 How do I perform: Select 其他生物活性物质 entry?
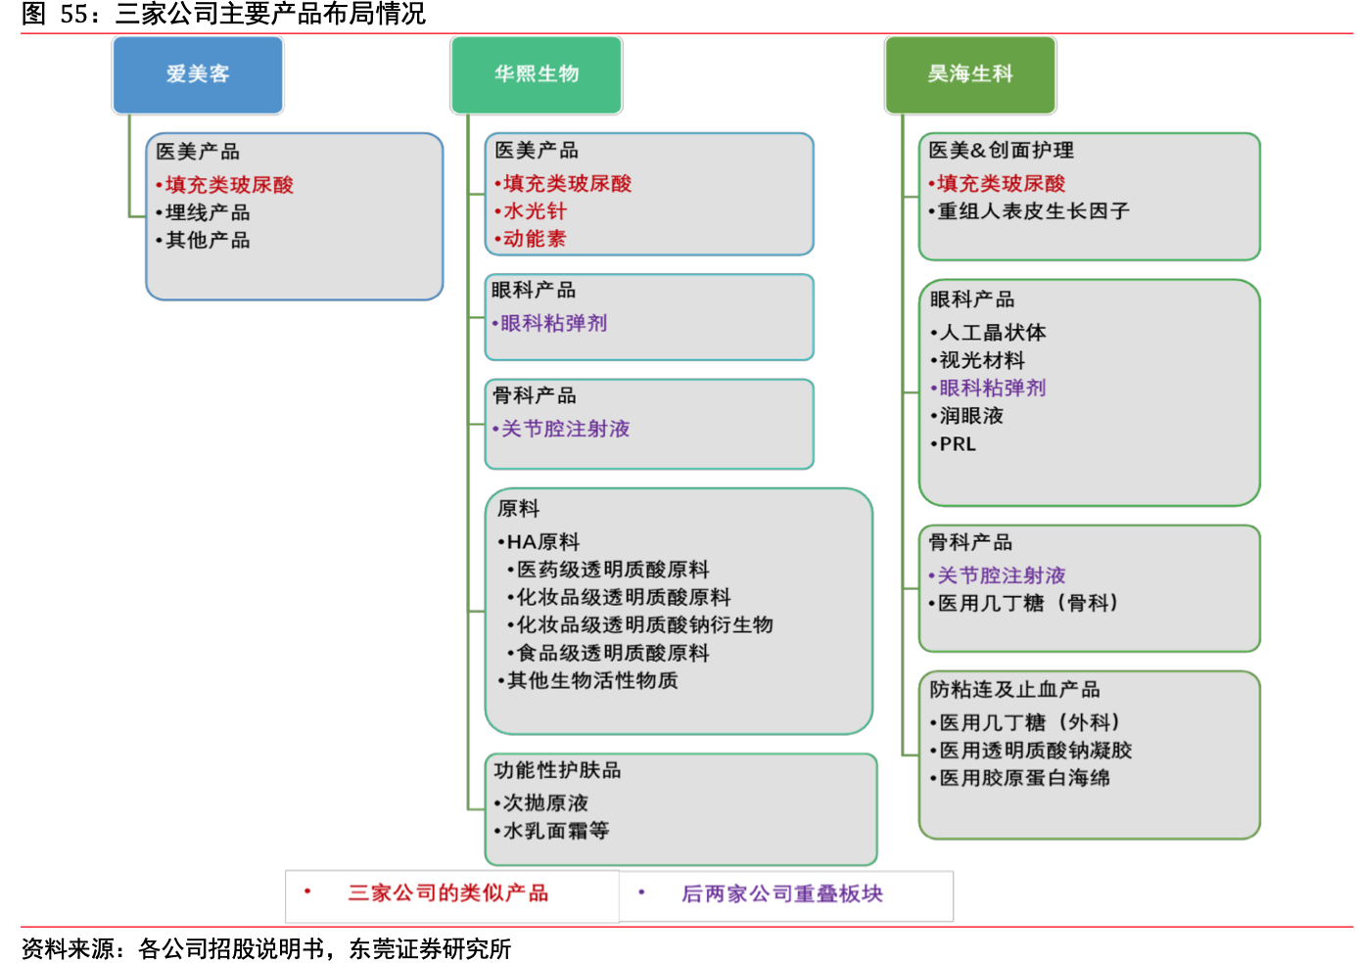(591, 680)
